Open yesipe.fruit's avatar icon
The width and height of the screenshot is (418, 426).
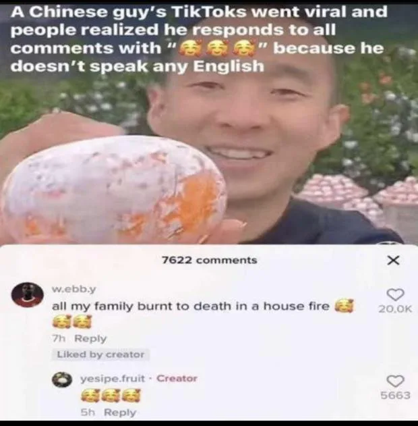tap(62, 379)
